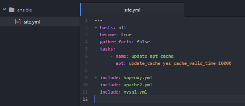245x106 pixels.
Task: Open site.yml from the tree view
Action: tap(32, 22)
